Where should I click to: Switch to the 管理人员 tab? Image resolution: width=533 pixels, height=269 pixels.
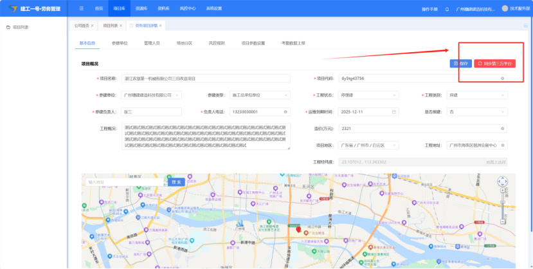152,43
